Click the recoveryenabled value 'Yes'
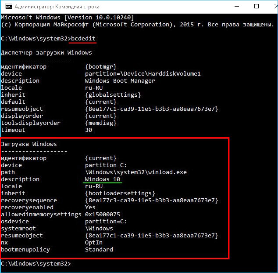This screenshot has width=278, height=273. 90,207
